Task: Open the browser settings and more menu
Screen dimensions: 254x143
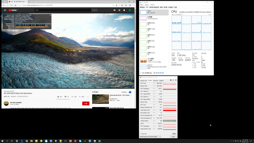Action: coord(134,5)
